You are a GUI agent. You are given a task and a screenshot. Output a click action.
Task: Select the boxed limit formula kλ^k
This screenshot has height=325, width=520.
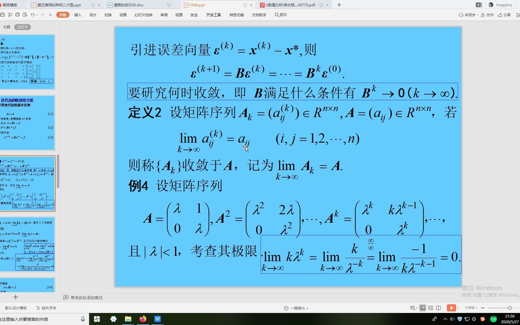point(361,255)
